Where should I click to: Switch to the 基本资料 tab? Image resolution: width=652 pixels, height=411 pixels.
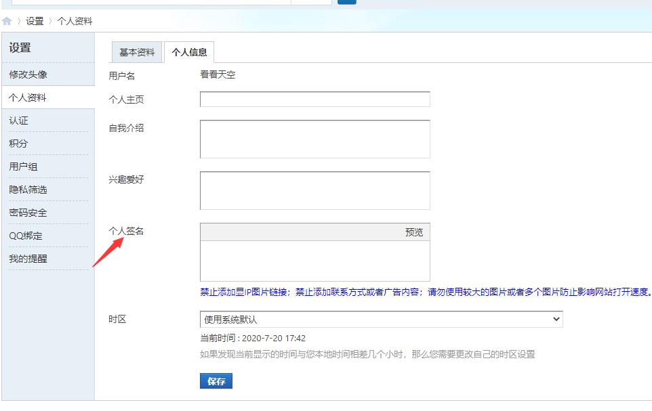[x=136, y=50]
